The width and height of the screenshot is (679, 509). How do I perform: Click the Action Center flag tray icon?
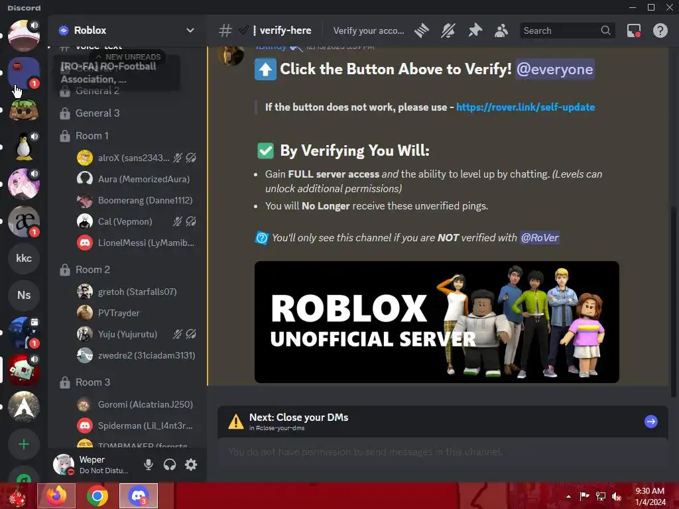(585, 496)
